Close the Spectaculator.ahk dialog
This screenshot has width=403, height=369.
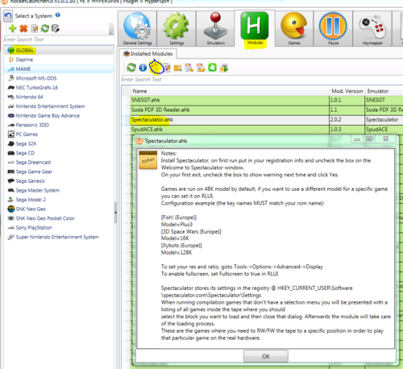(386, 139)
